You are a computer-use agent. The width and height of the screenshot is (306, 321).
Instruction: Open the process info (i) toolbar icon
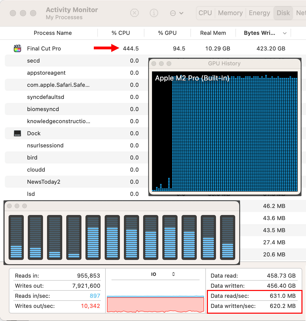[x=154, y=13]
